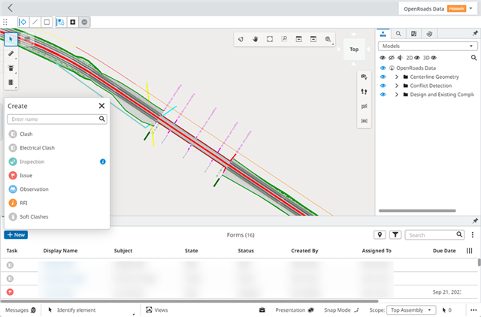The width and height of the screenshot is (481, 317).
Task: Focus the Enter name field
Action: tap(57, 119)
